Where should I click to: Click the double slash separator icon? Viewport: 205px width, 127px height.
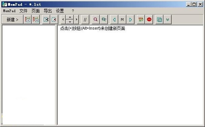coord(85,19)
